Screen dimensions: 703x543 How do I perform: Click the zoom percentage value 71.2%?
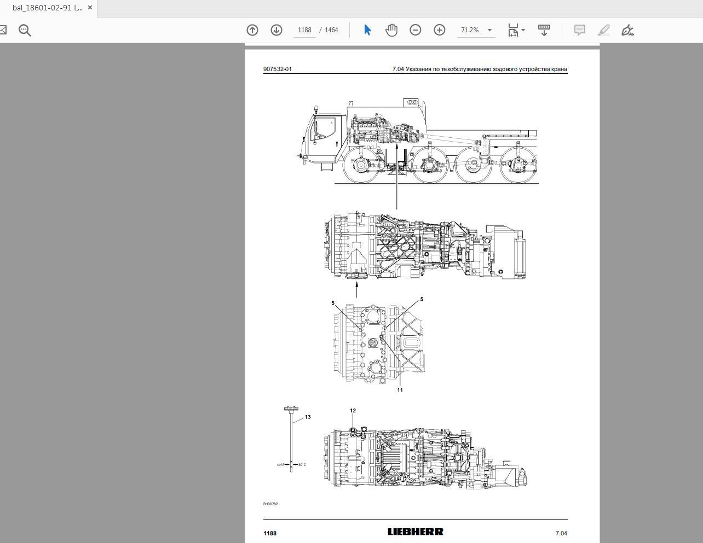[x=470, y=30]
